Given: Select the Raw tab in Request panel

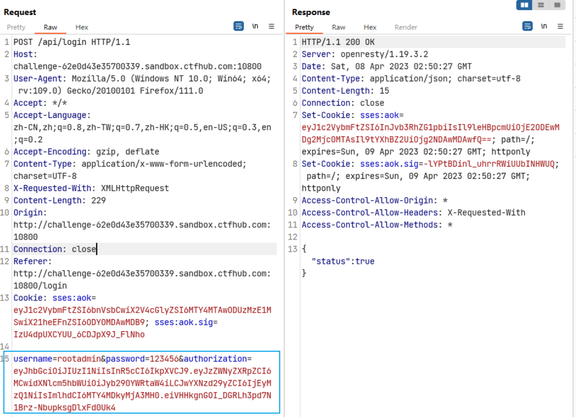Looking at the screenshot, I should [x=51, y=27].
